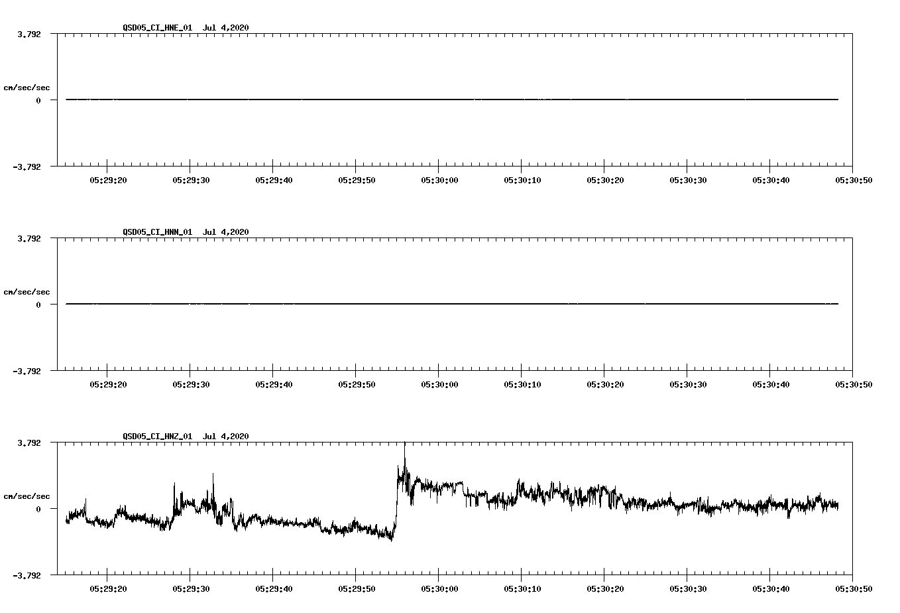
Task: Click 05:30:20 time label under HNZ plot
Action: (x=606, y=588)
